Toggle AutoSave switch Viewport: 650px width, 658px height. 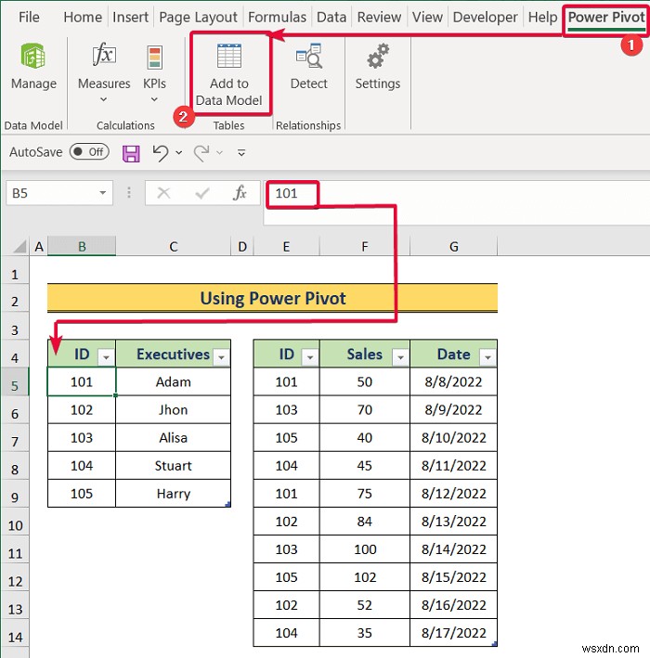pos(89,152)
